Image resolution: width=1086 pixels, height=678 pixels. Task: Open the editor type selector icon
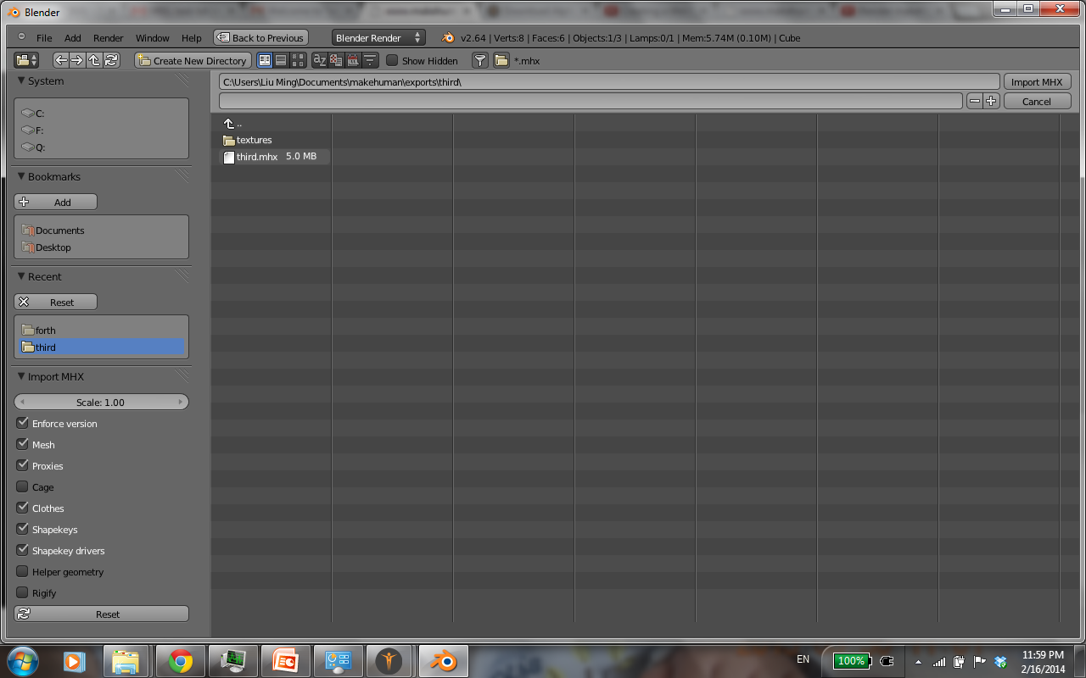pyautogui.click(x=26, y=60)
